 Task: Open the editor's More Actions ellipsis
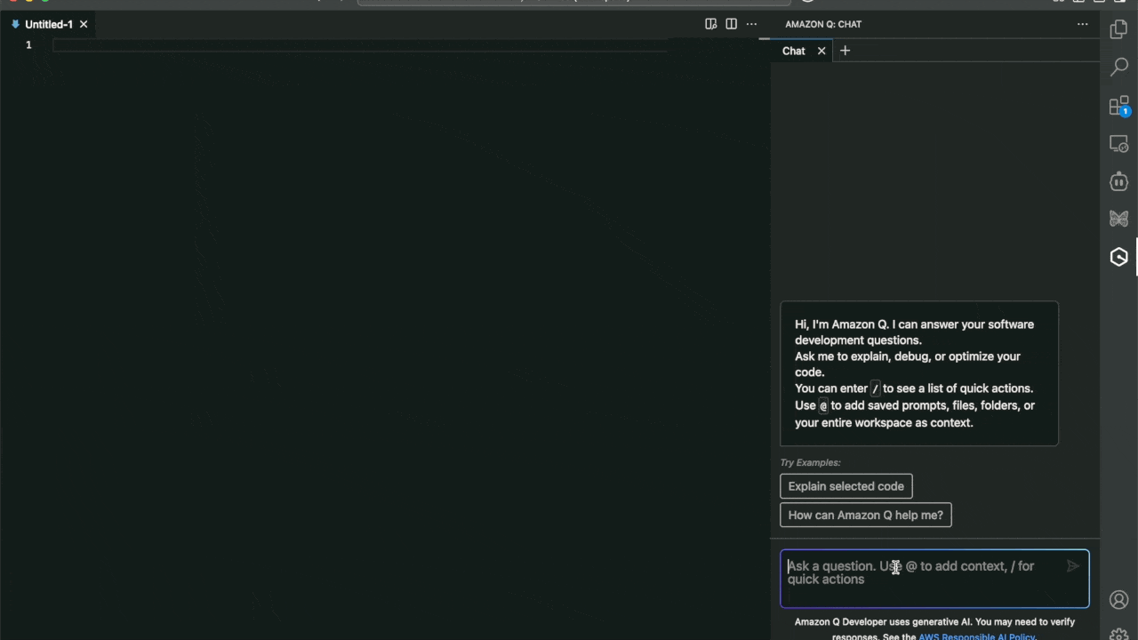tap(751, 24)
